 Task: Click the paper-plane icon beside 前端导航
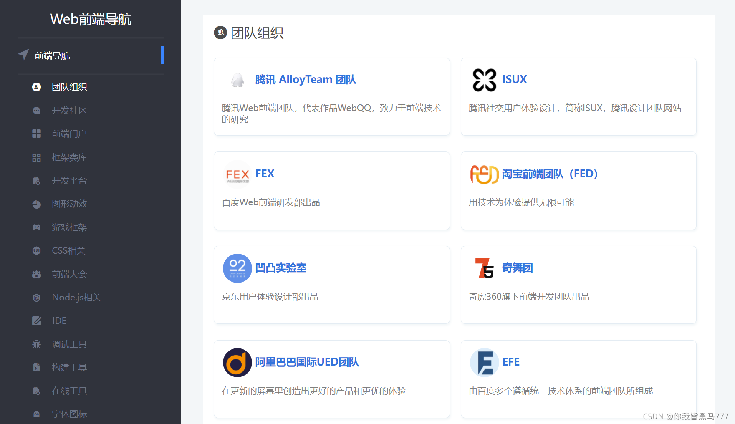pyautogui.click(x=23, y=55)
